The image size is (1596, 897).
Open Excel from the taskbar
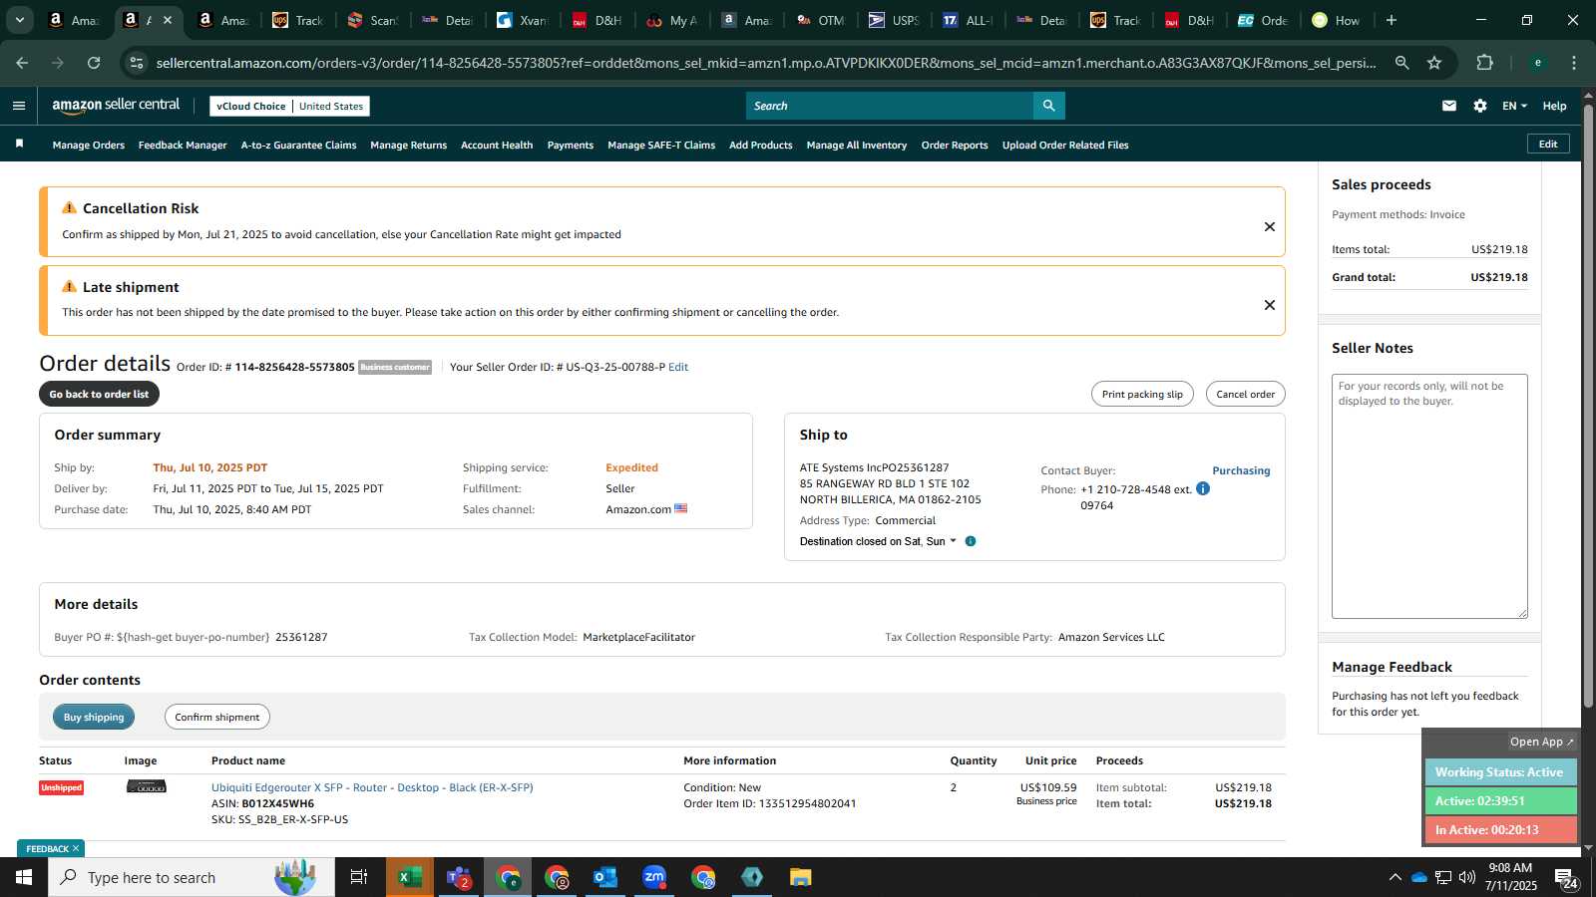click(x=409, y=877)
